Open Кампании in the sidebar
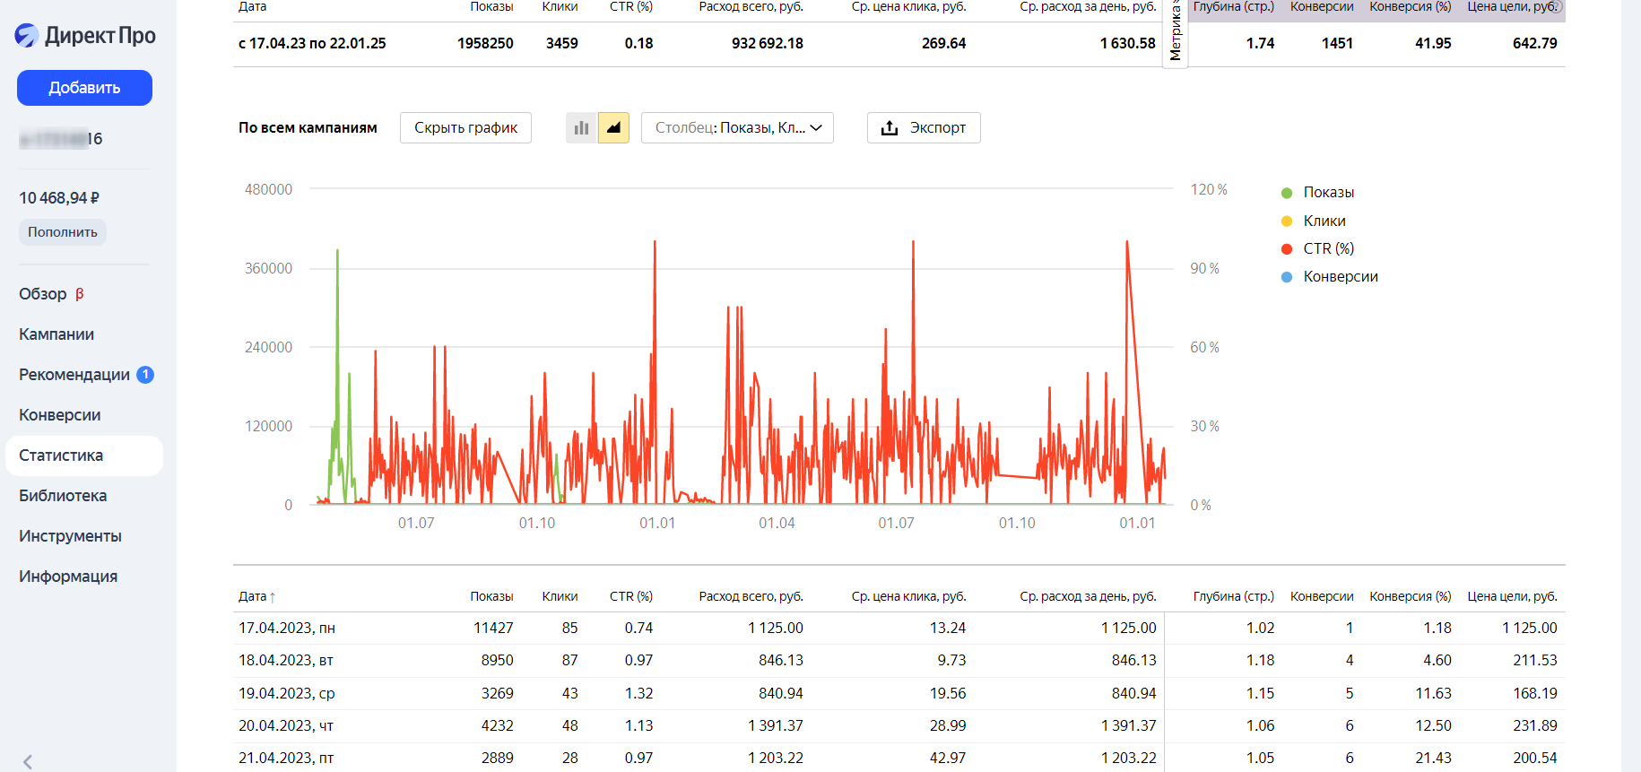 click(56, 334)
